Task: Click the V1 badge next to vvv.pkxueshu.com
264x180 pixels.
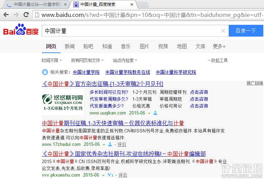Action: (110, 175)
